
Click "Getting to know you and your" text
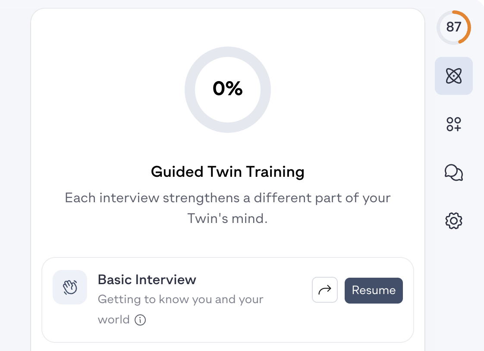point(180,299)
